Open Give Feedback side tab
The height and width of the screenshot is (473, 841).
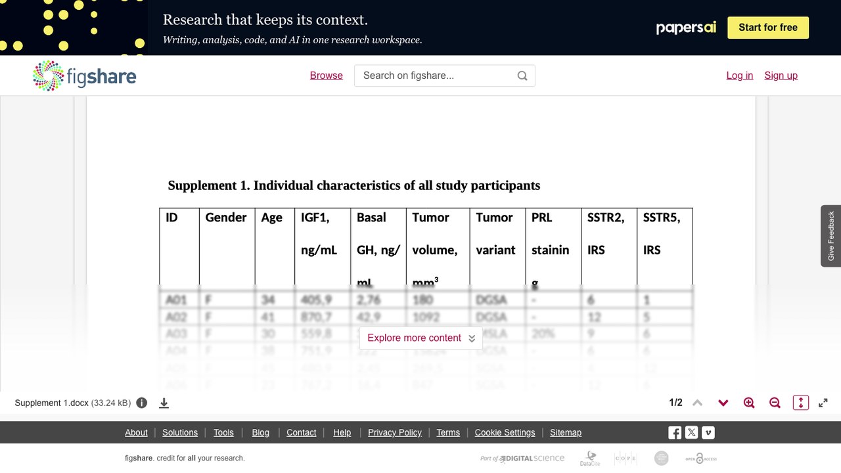[831, 236]
